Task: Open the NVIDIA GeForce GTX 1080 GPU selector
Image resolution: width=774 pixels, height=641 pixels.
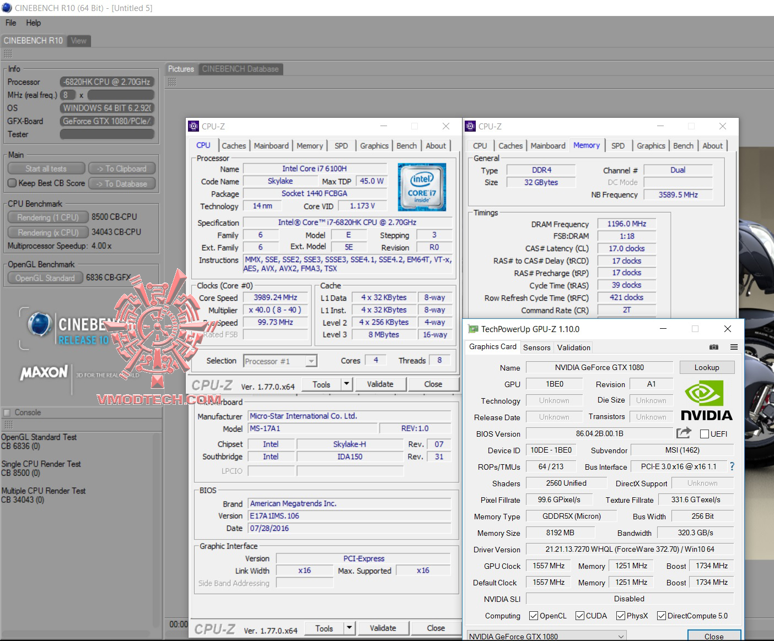Action: [x=546, y=636]
